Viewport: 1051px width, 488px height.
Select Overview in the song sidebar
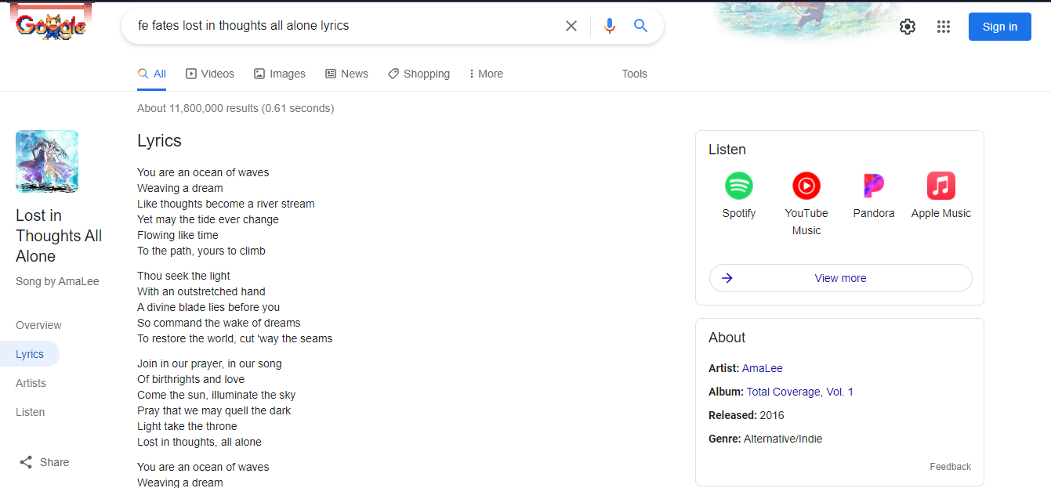[38, 325]
